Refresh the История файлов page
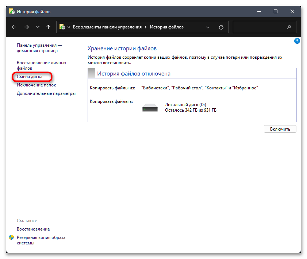Screen dimensions: 307x259 (221, 27)
